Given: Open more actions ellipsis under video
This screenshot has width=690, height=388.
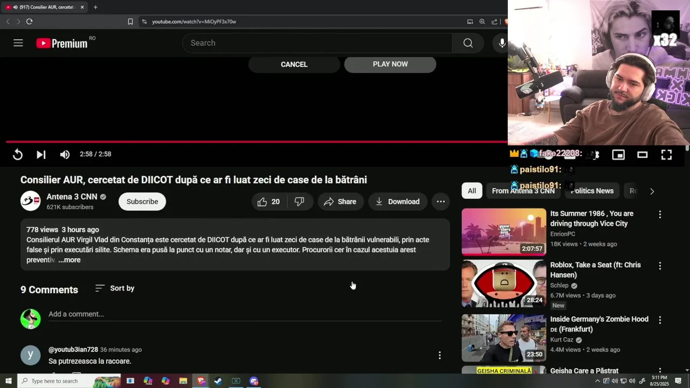Looking at the screenshot, I should coord(440,202).
